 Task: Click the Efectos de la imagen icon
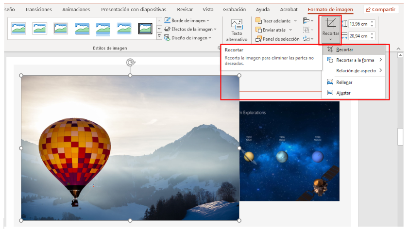[x=167, y=29]
